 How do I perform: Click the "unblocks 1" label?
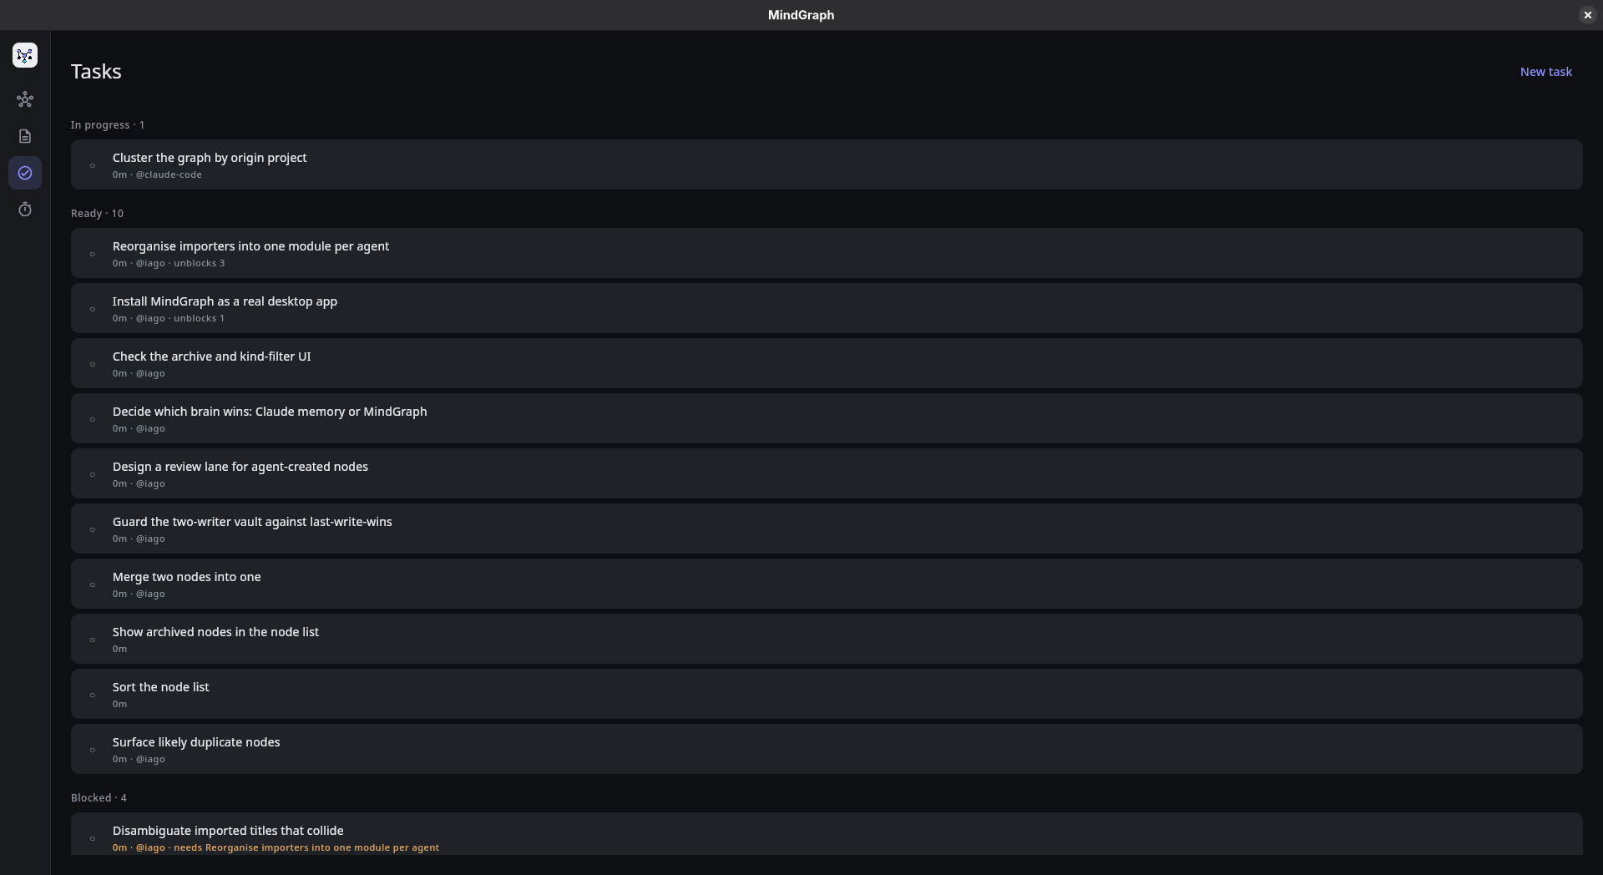pyautogui.click(x=199, y=318)
